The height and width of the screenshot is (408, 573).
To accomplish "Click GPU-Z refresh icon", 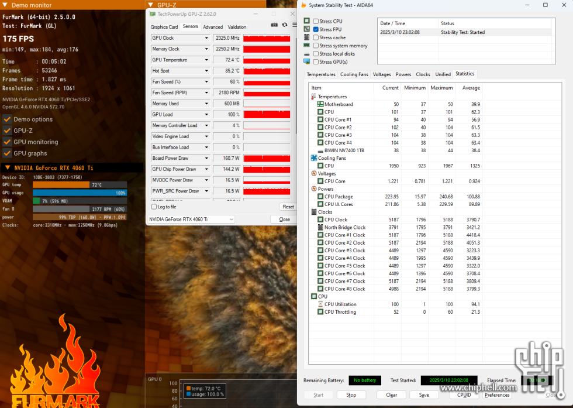I will point(285,25).
